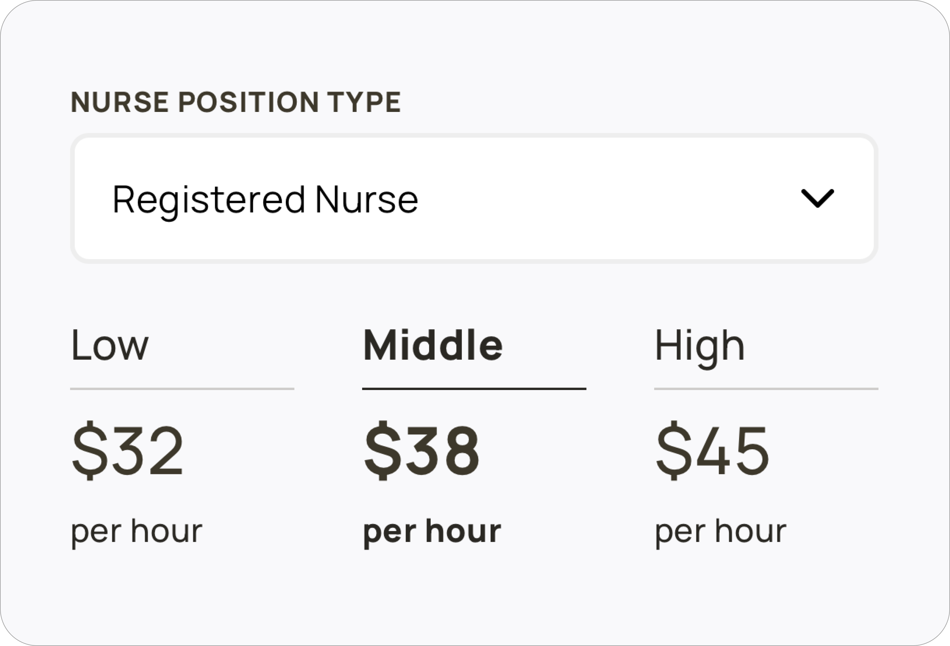Click the gray underline beneath High
Viewport: 950px width, 646px height.
766,389
